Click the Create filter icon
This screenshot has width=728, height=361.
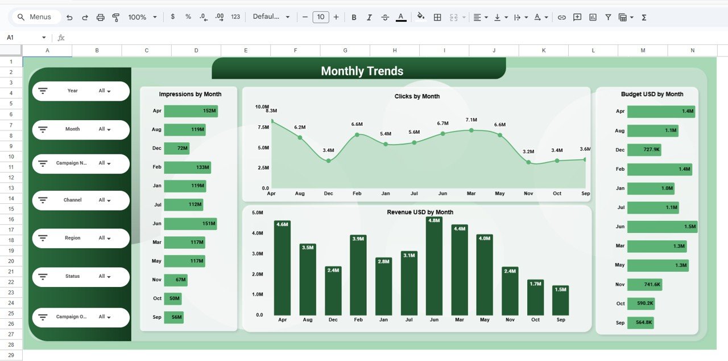click(608, 17)
